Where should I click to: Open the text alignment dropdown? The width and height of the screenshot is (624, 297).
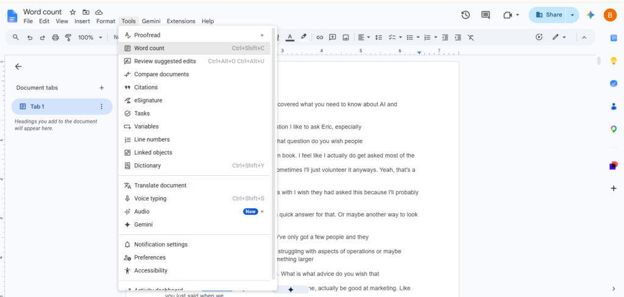pos(364,37)
